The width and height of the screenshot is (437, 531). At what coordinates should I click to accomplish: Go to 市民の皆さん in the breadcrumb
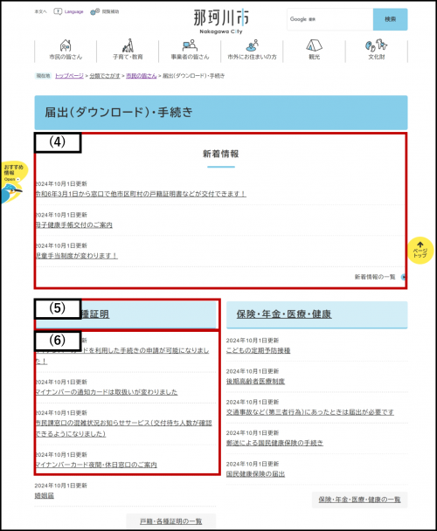142,76
